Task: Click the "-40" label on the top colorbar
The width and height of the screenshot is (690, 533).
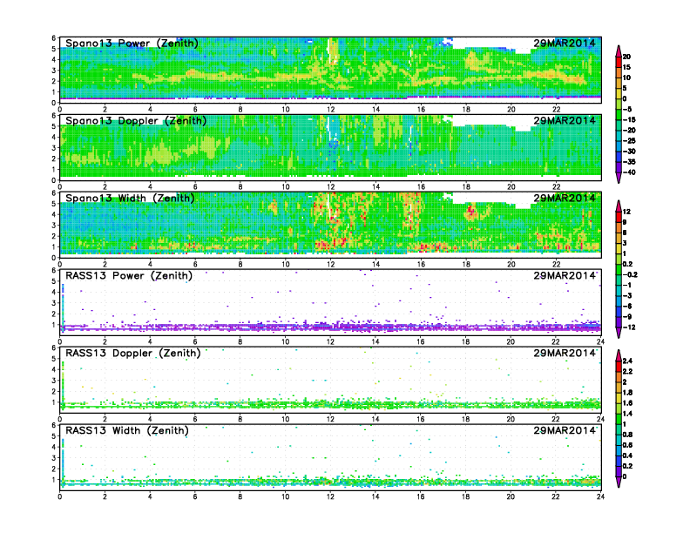Action: [x=629, y=172]
